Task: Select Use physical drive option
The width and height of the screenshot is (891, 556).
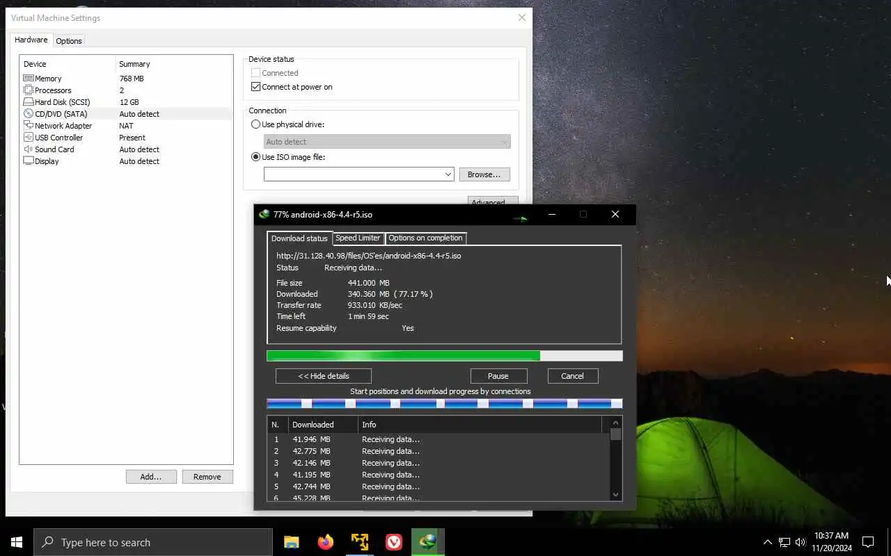Action: (x=255, y=124)
